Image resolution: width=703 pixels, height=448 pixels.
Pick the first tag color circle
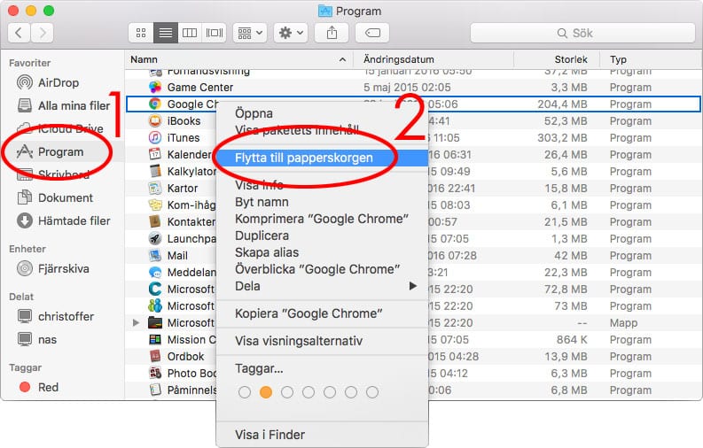[x=245, y=392]
